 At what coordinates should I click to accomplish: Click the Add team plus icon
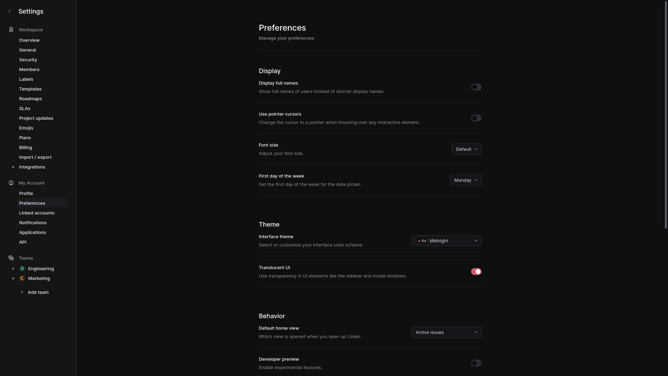tap(22, 292)
